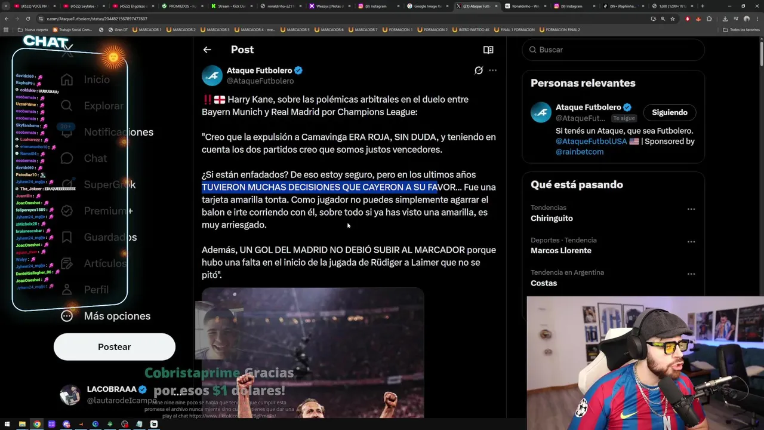Click Siguiendo button for Ataque Futbolero
Image resolution: width=764 pixels, height=430 pixels.
click(670, 112)
